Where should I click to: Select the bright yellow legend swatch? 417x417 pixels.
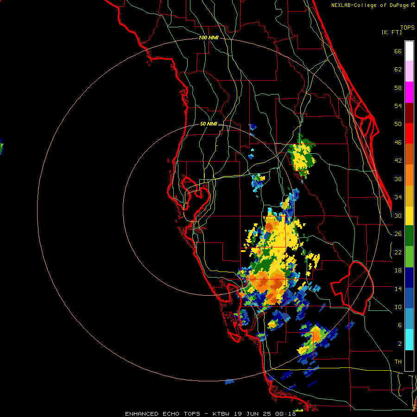tap(409, 215)
